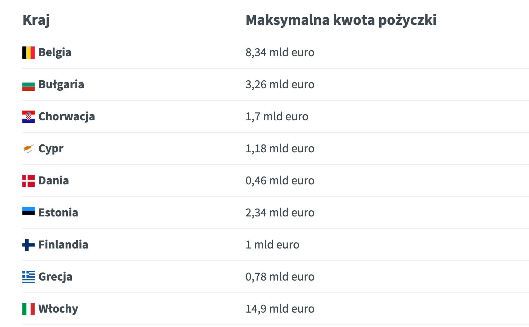Click the Maksymalna kwota pożyczki header
529x327 pixels.
[341, 20]
